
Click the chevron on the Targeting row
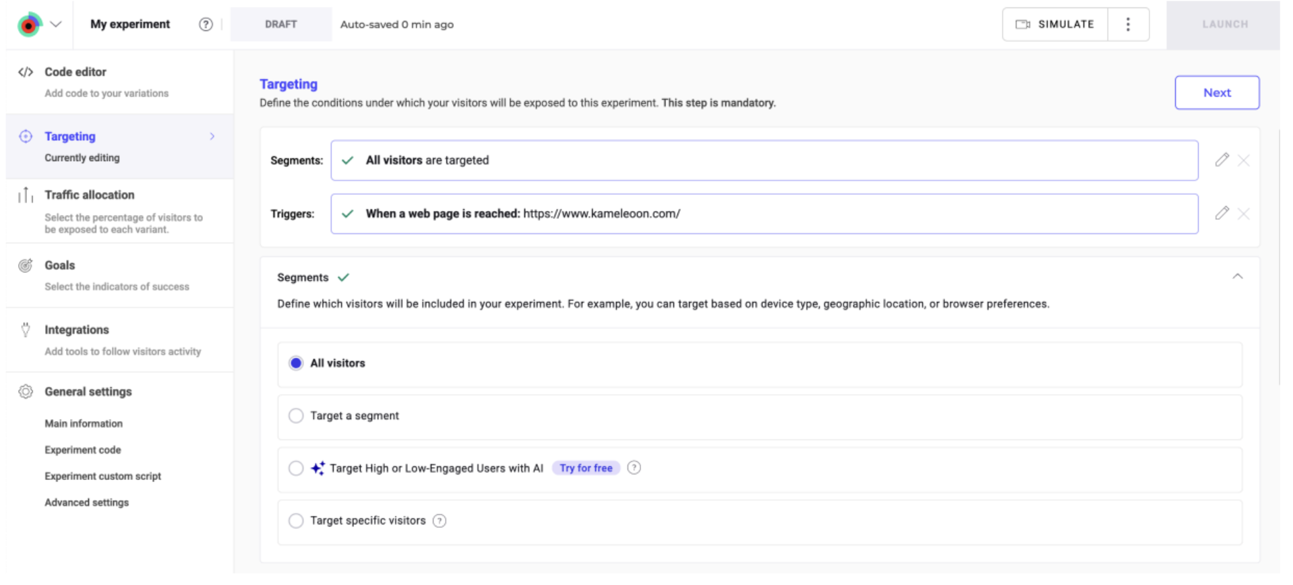click(212, 136)
